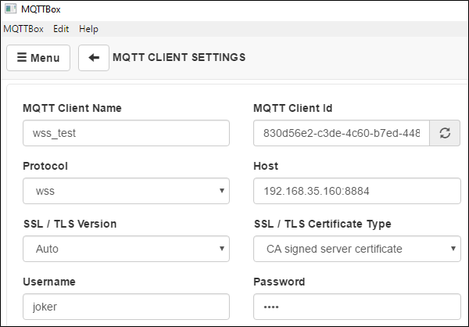The width and height of the screenshot is (469, 327).
Task: Focus the MQTT Client Id field
Action: [x=342, y=133]
